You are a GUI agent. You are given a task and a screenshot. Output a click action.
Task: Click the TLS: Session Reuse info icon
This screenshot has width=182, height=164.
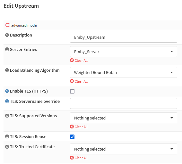click(x=7, y=136)
